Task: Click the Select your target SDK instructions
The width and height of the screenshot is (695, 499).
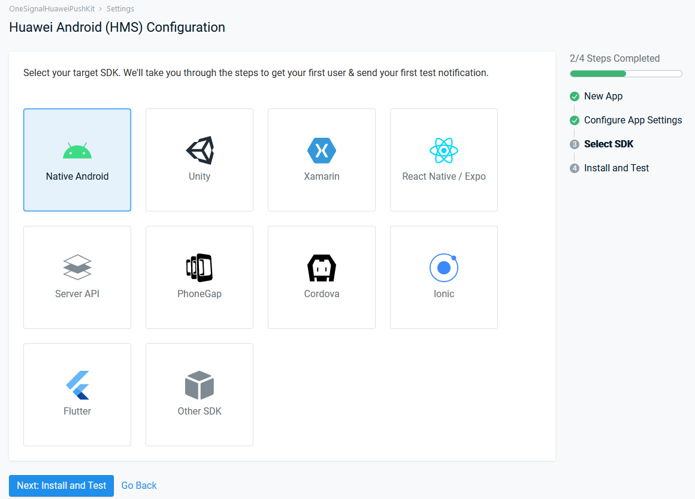Action: (x=256, y=72)
